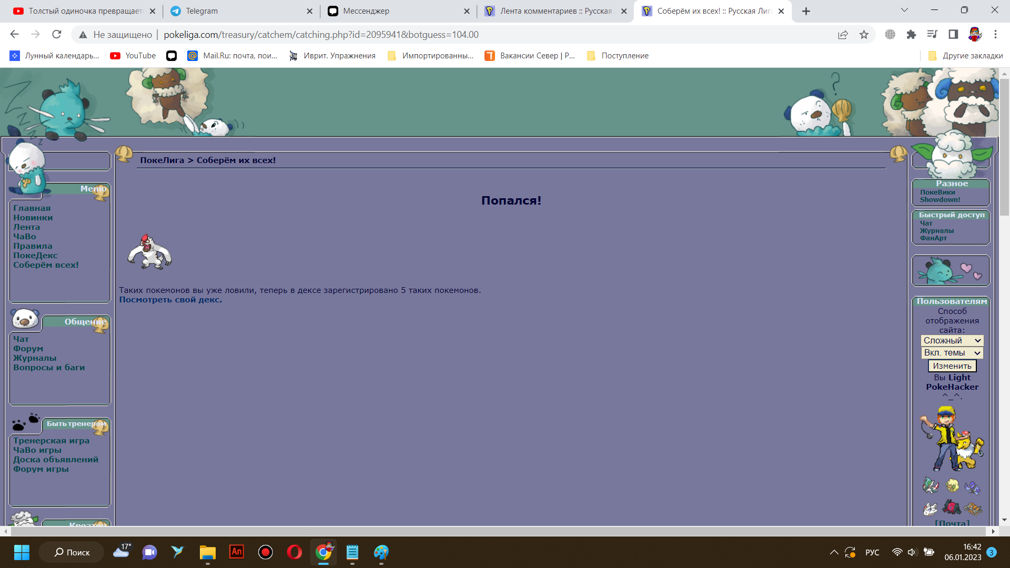
Task: Open the share page icon in address bar
Action: click(x=843, y=34)
